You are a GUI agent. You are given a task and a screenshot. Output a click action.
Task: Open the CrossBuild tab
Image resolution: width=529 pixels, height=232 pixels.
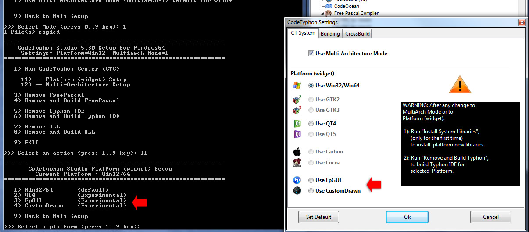(357, 34)
